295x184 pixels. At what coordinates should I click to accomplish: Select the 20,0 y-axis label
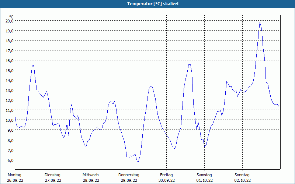point(9,21)
